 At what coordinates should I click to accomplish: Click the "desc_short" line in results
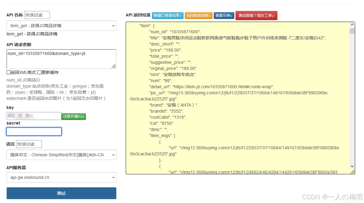(165, 44)
